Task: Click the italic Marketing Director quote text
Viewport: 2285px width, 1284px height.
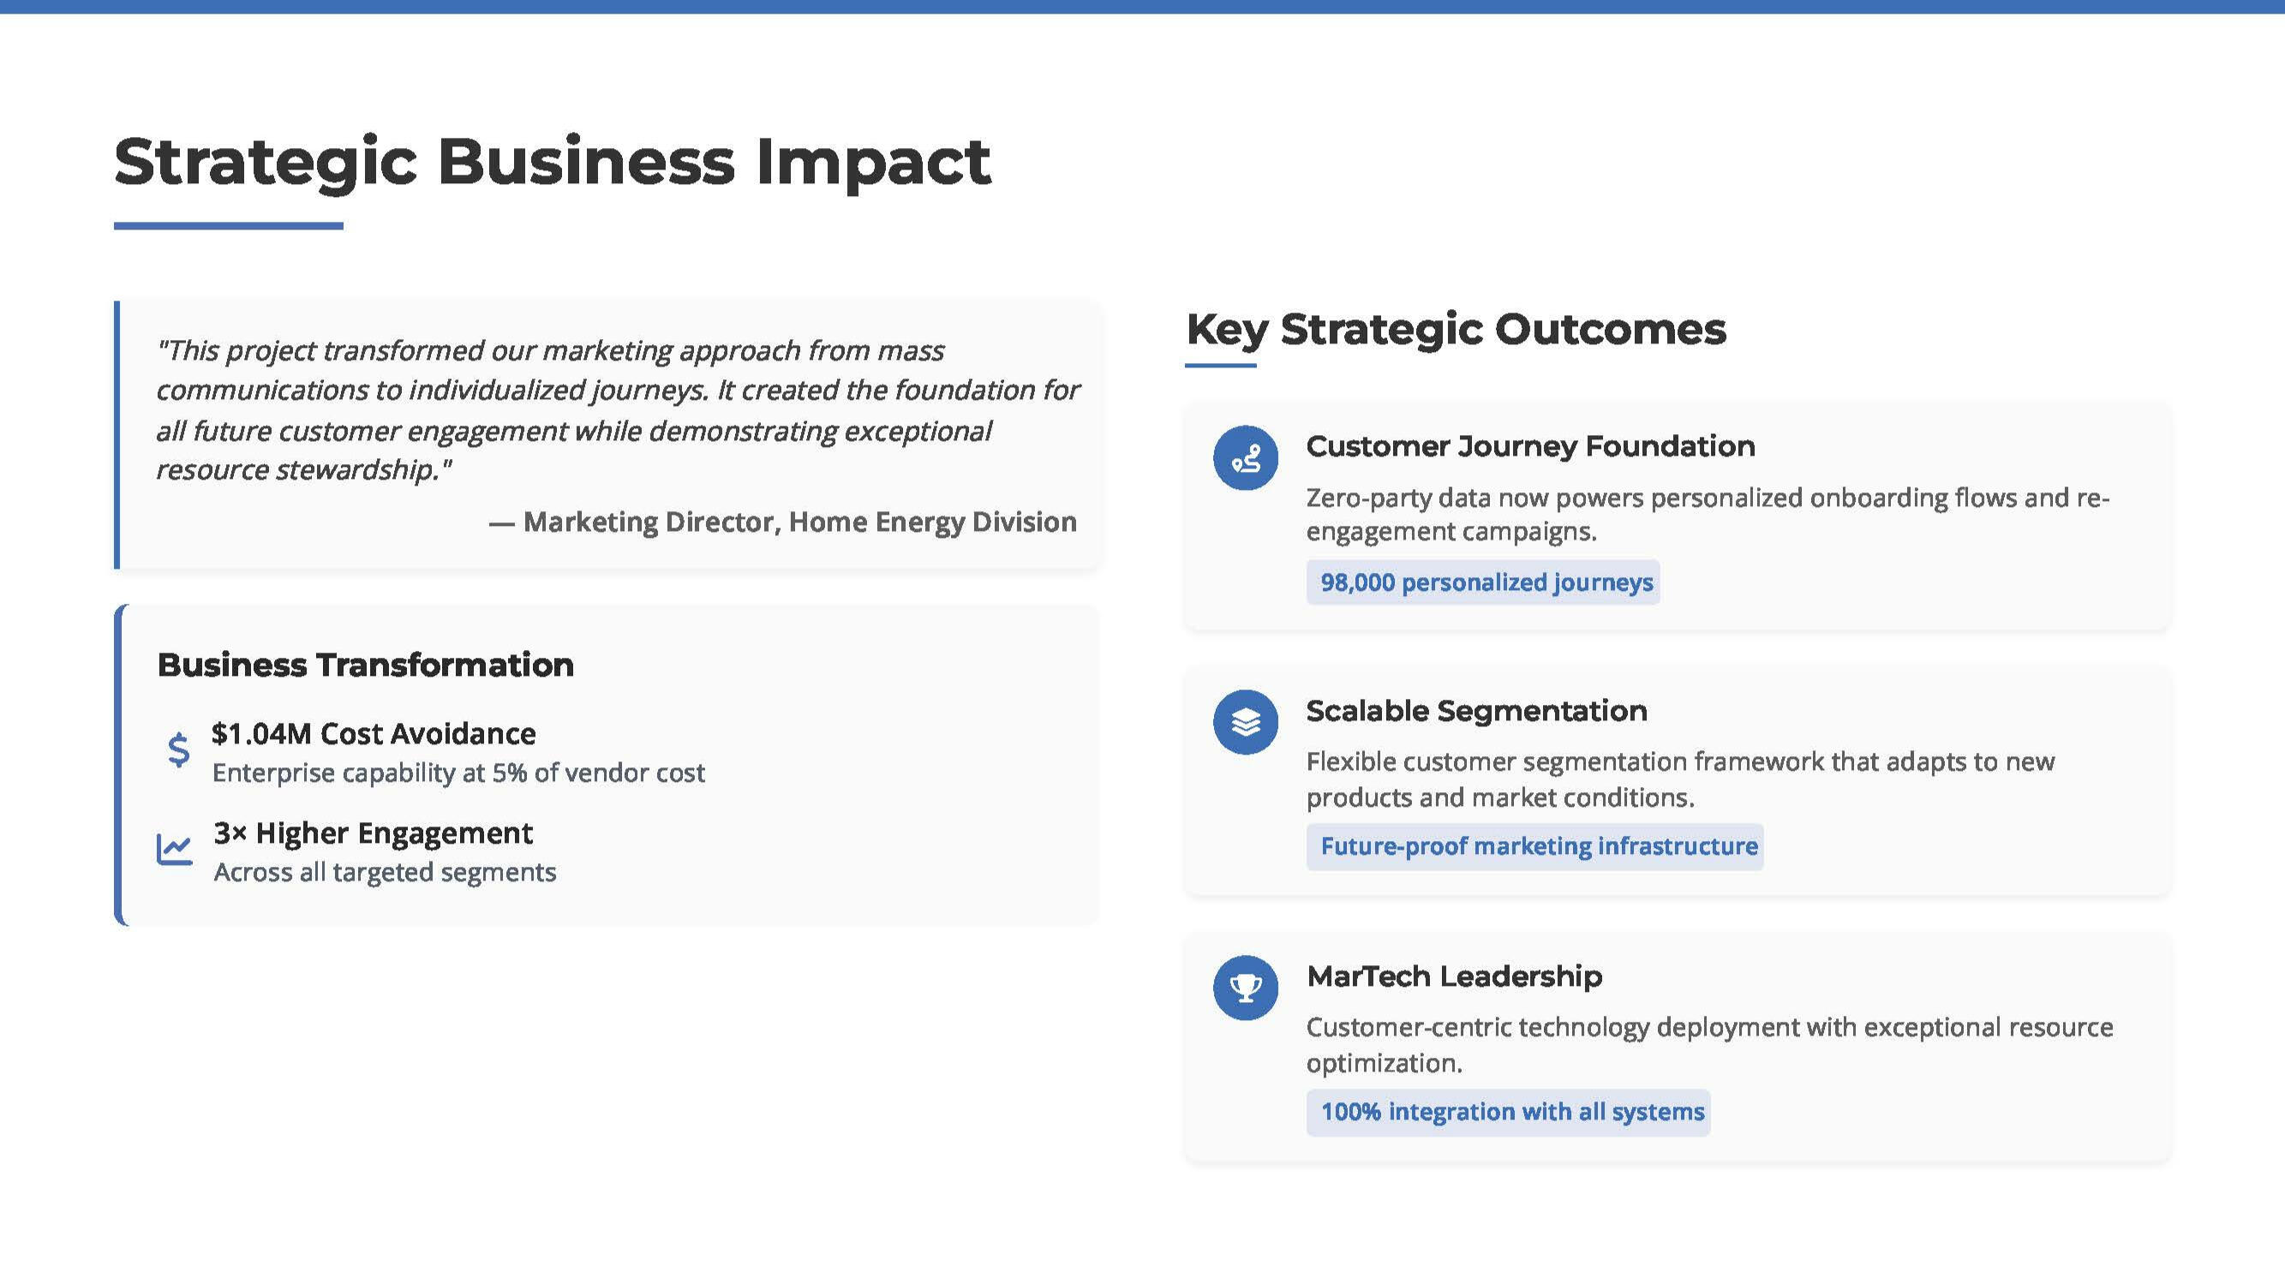Action: pyautogui.click(x=617, y=409)
